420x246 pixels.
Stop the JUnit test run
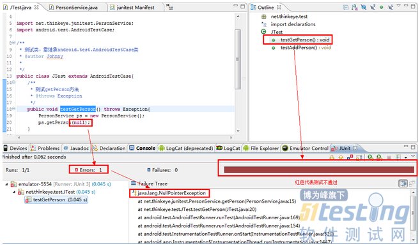389,157
